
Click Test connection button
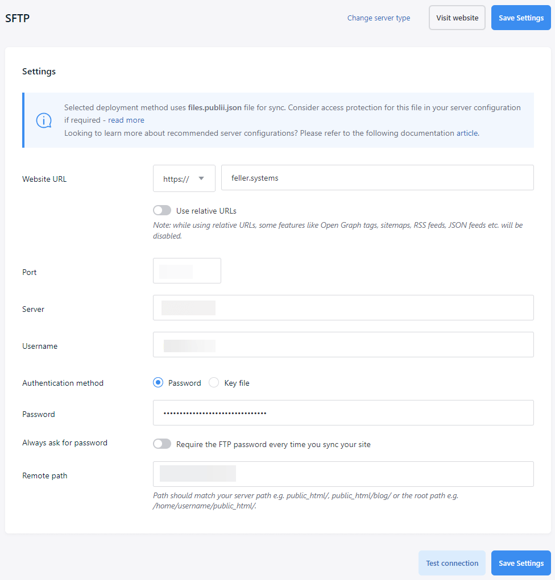(452, 563)
